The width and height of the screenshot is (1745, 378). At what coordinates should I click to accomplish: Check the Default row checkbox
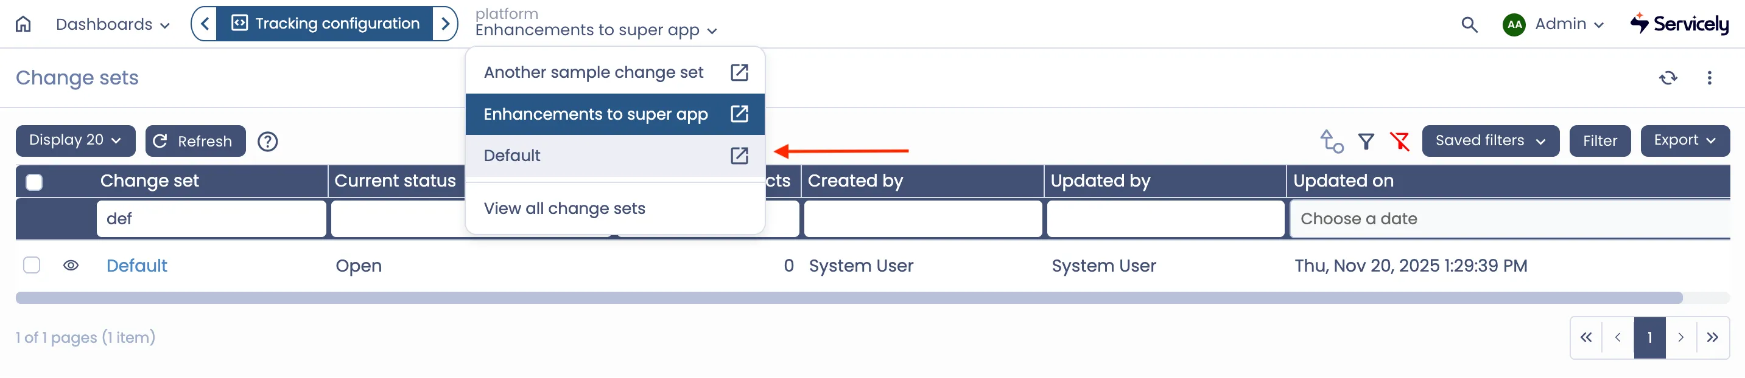click(x=32, y=265)
